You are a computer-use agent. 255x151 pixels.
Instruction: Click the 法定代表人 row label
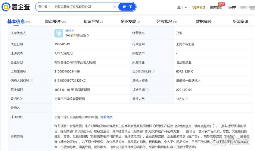point(18,33)
